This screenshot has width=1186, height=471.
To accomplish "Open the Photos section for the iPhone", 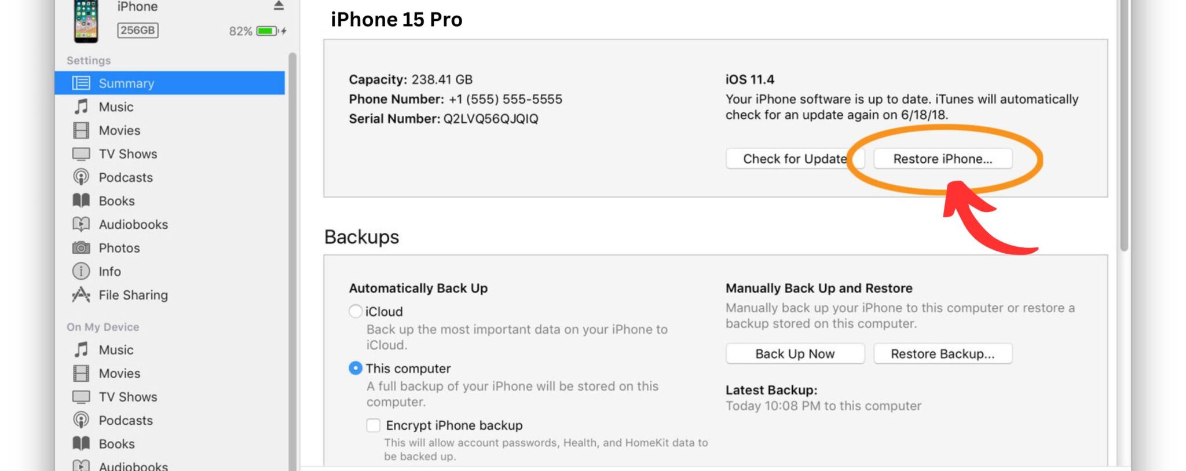I will (x=81, y=247).
